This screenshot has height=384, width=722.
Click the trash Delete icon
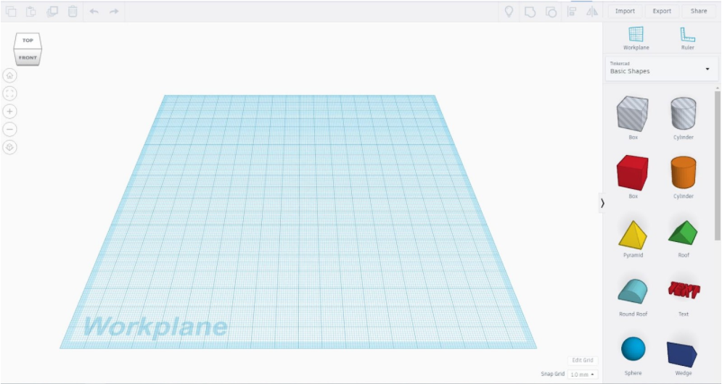pyautogui.click(x=73, y=12)
